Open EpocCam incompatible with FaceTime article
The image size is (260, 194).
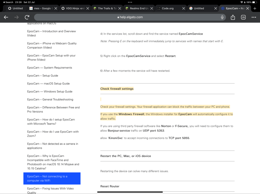(53, 162)
